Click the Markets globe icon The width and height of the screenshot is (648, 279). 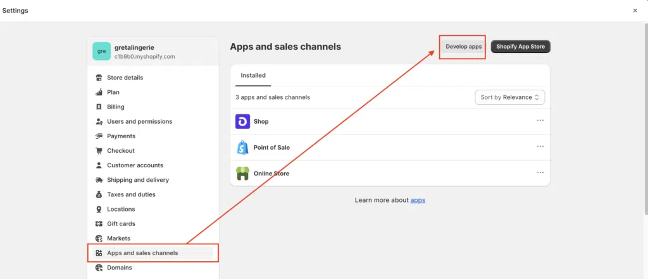(x=99, y=239)
